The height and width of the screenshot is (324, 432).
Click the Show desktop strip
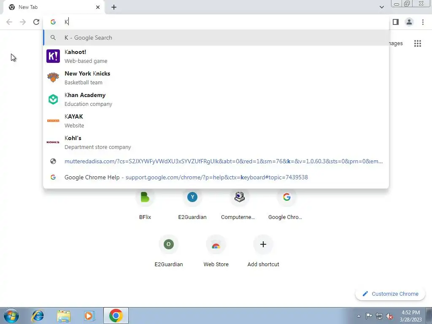(x=429, y=316)
